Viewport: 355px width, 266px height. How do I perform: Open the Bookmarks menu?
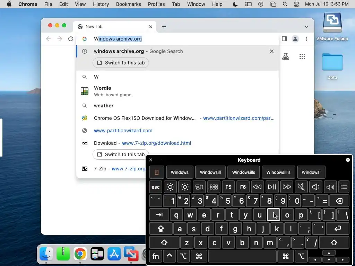tap(128, 4)
